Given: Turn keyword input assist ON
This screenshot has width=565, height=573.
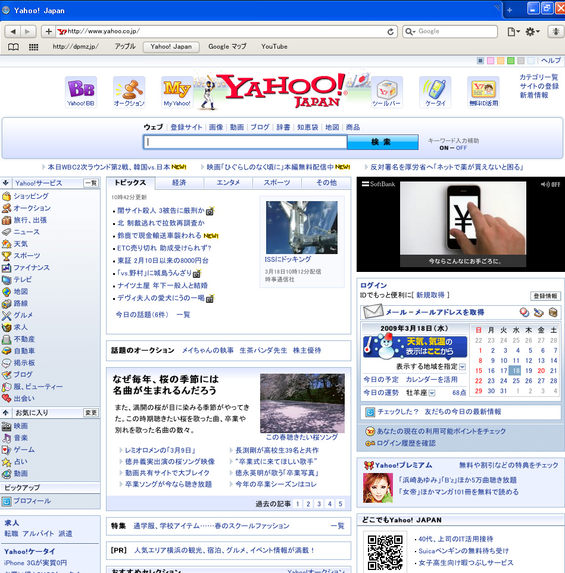Looking at the screenshot, I should [444, 148].
